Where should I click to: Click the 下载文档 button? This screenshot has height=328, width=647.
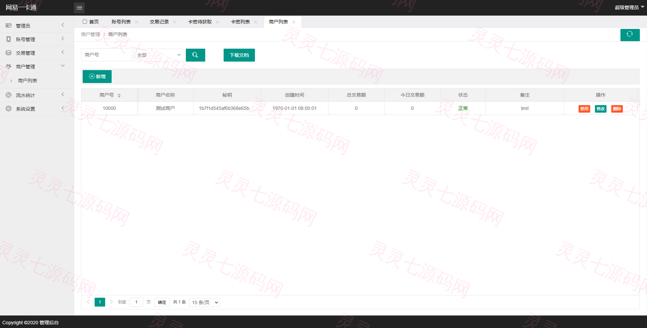(239, 55)
